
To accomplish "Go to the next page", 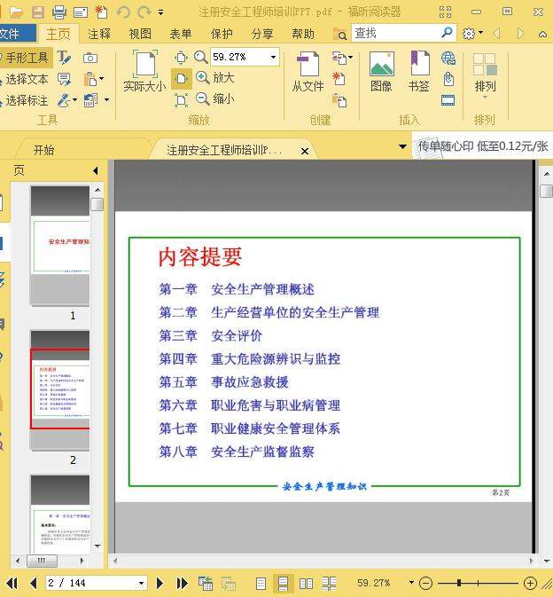I will tap(160, 583).
